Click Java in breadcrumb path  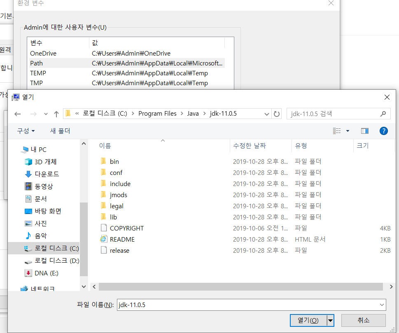193,114
